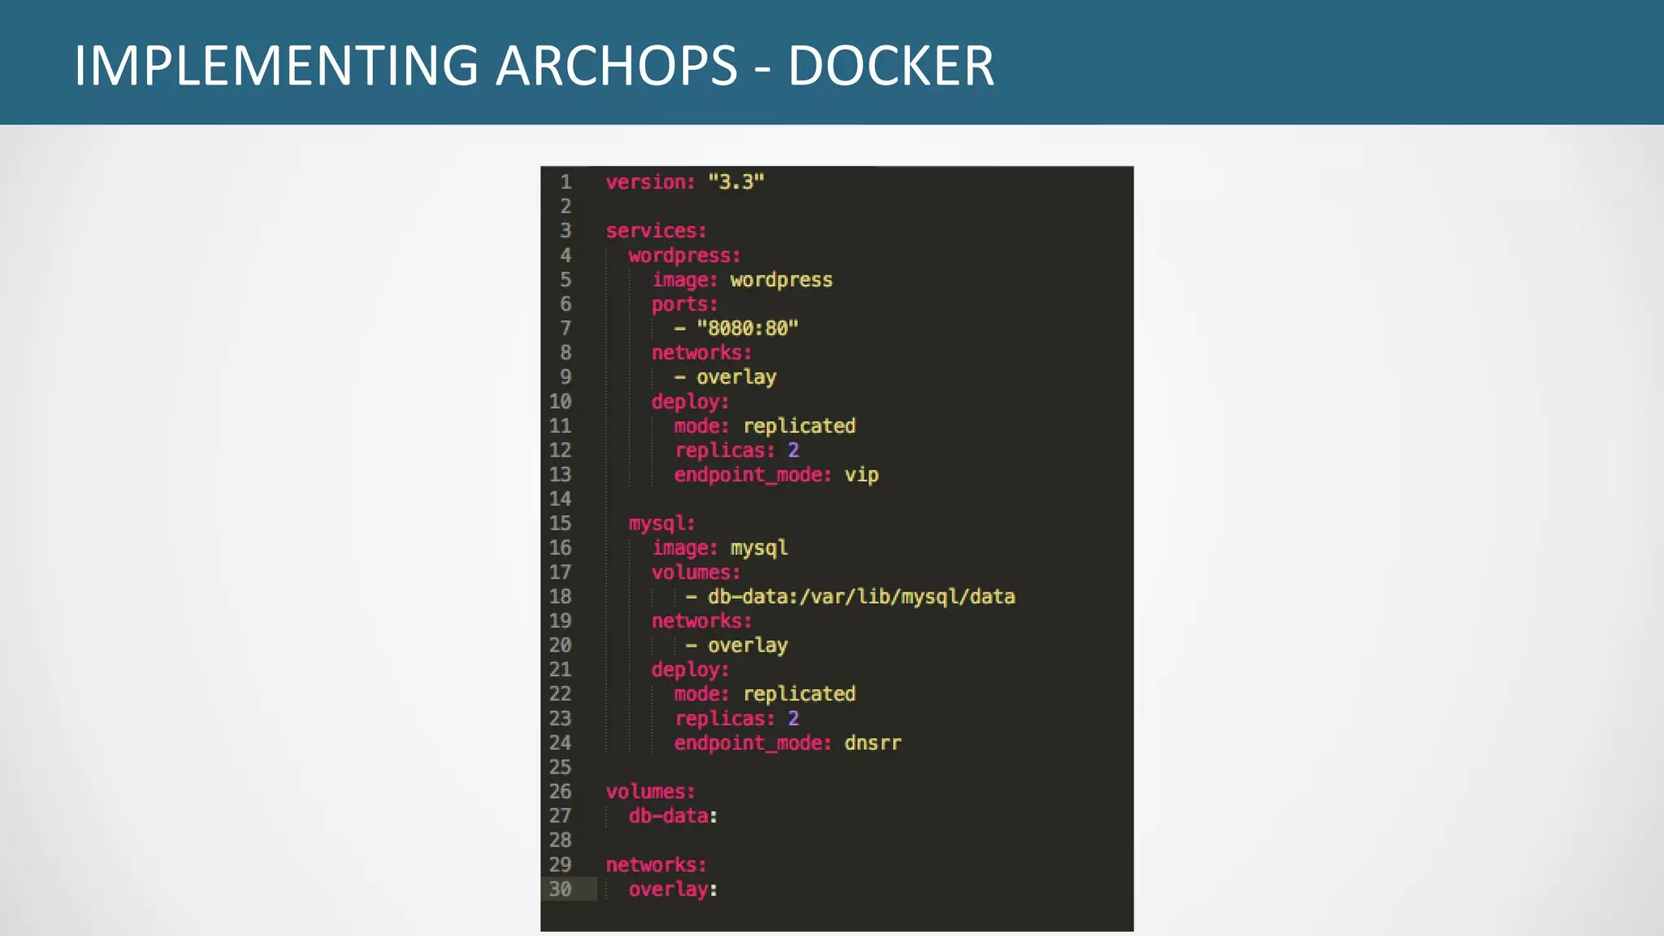1664x936 pixels.
Task: Click line number 1 in gutter
Action: (565, 182)
